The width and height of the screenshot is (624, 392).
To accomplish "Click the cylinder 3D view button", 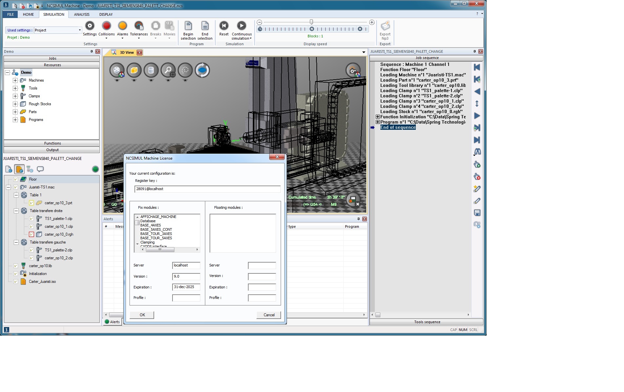I will point(151,70).
